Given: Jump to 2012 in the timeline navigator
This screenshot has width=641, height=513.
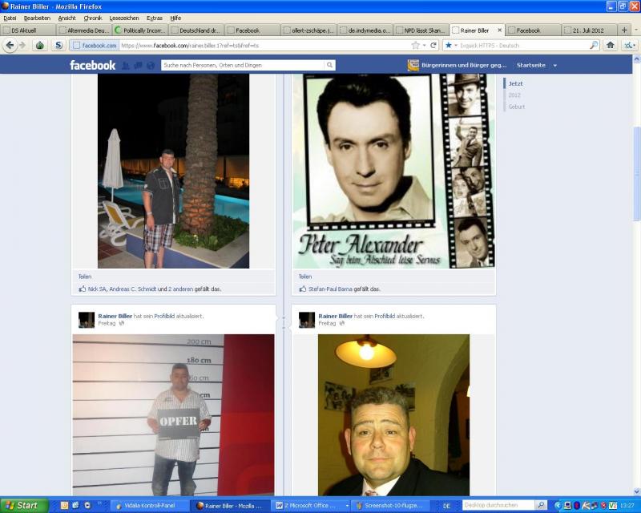Looking at the screenshot, I should (x=514, y=95).
